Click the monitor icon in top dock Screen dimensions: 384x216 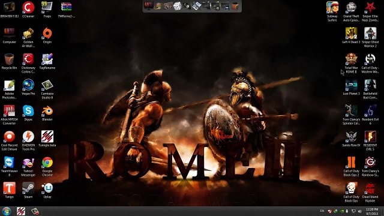(x=148, y=5)
